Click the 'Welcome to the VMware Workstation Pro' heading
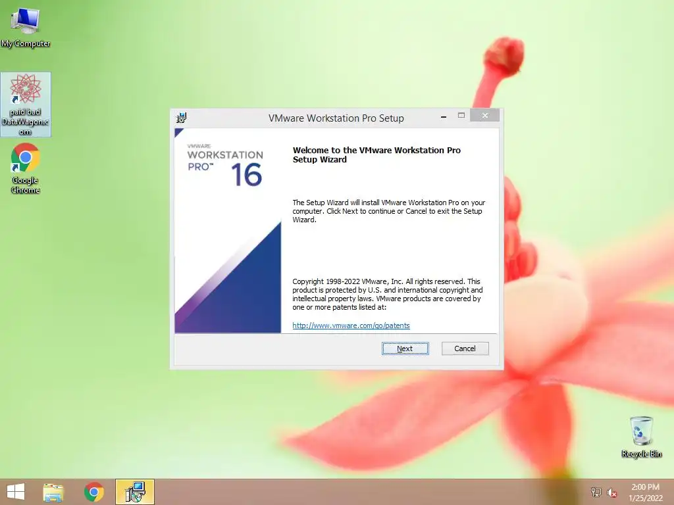Viewport: 674px width, 505px height. click(x=376, y=155)
